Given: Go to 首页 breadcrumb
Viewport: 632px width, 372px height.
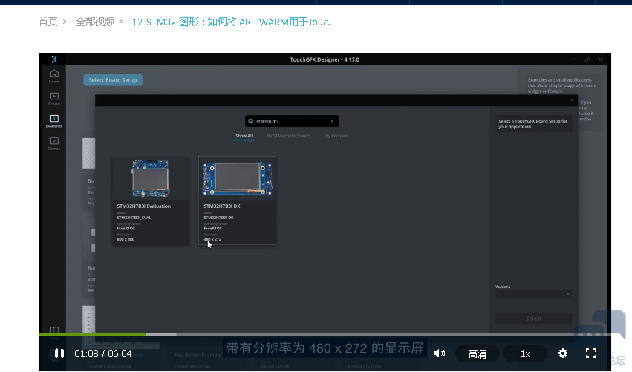Looking at the screenshot, I should [x=48, y=22].
